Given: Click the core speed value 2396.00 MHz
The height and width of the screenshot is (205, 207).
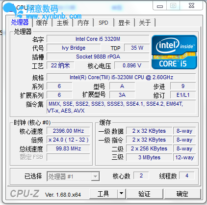Looking at the screenshot, I should click(x=68, y=131).
